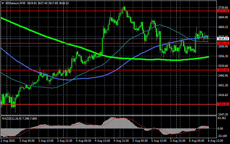Click the 3694.90 price scale value
This screenshot has height=144, width=230.
point(223,17)
